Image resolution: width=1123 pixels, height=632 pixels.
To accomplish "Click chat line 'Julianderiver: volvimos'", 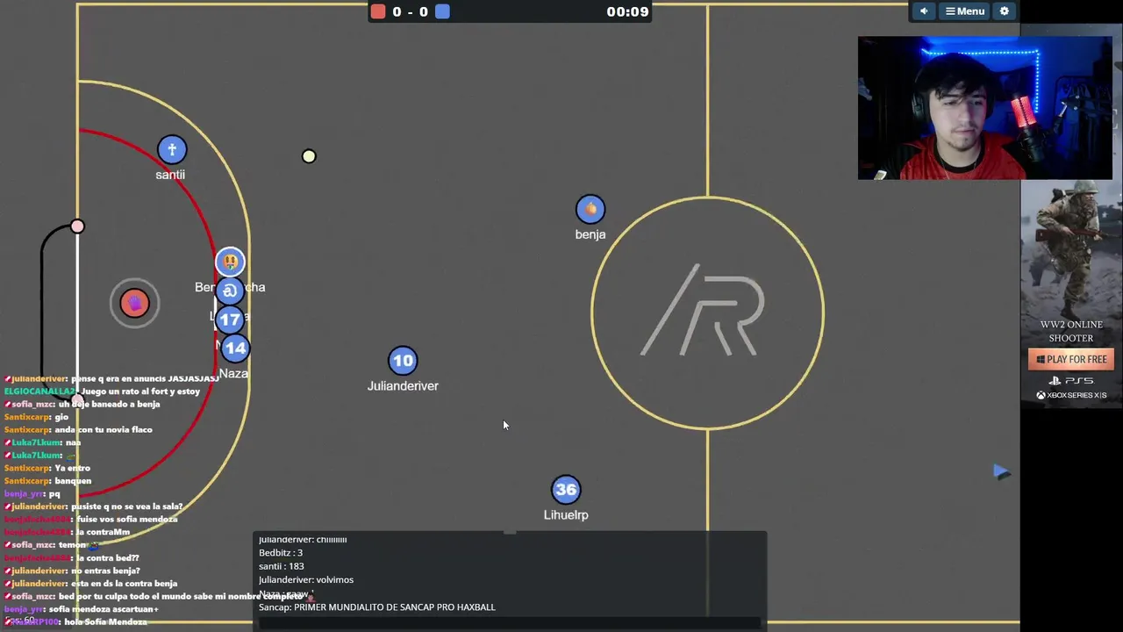I will tap(306, 579).
